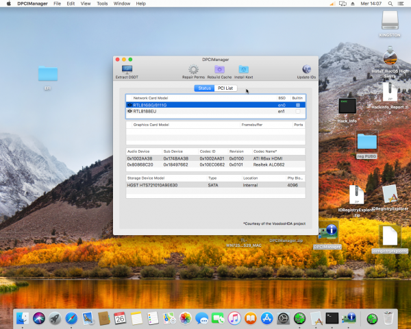
Task: Open Finder from the Dock
Action: coord(22,318)
